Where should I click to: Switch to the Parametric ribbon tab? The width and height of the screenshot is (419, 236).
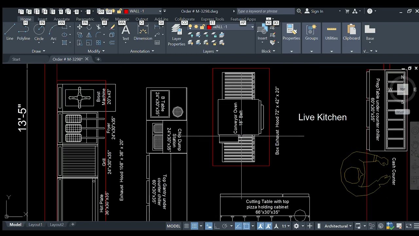click(x=85, y=19)
